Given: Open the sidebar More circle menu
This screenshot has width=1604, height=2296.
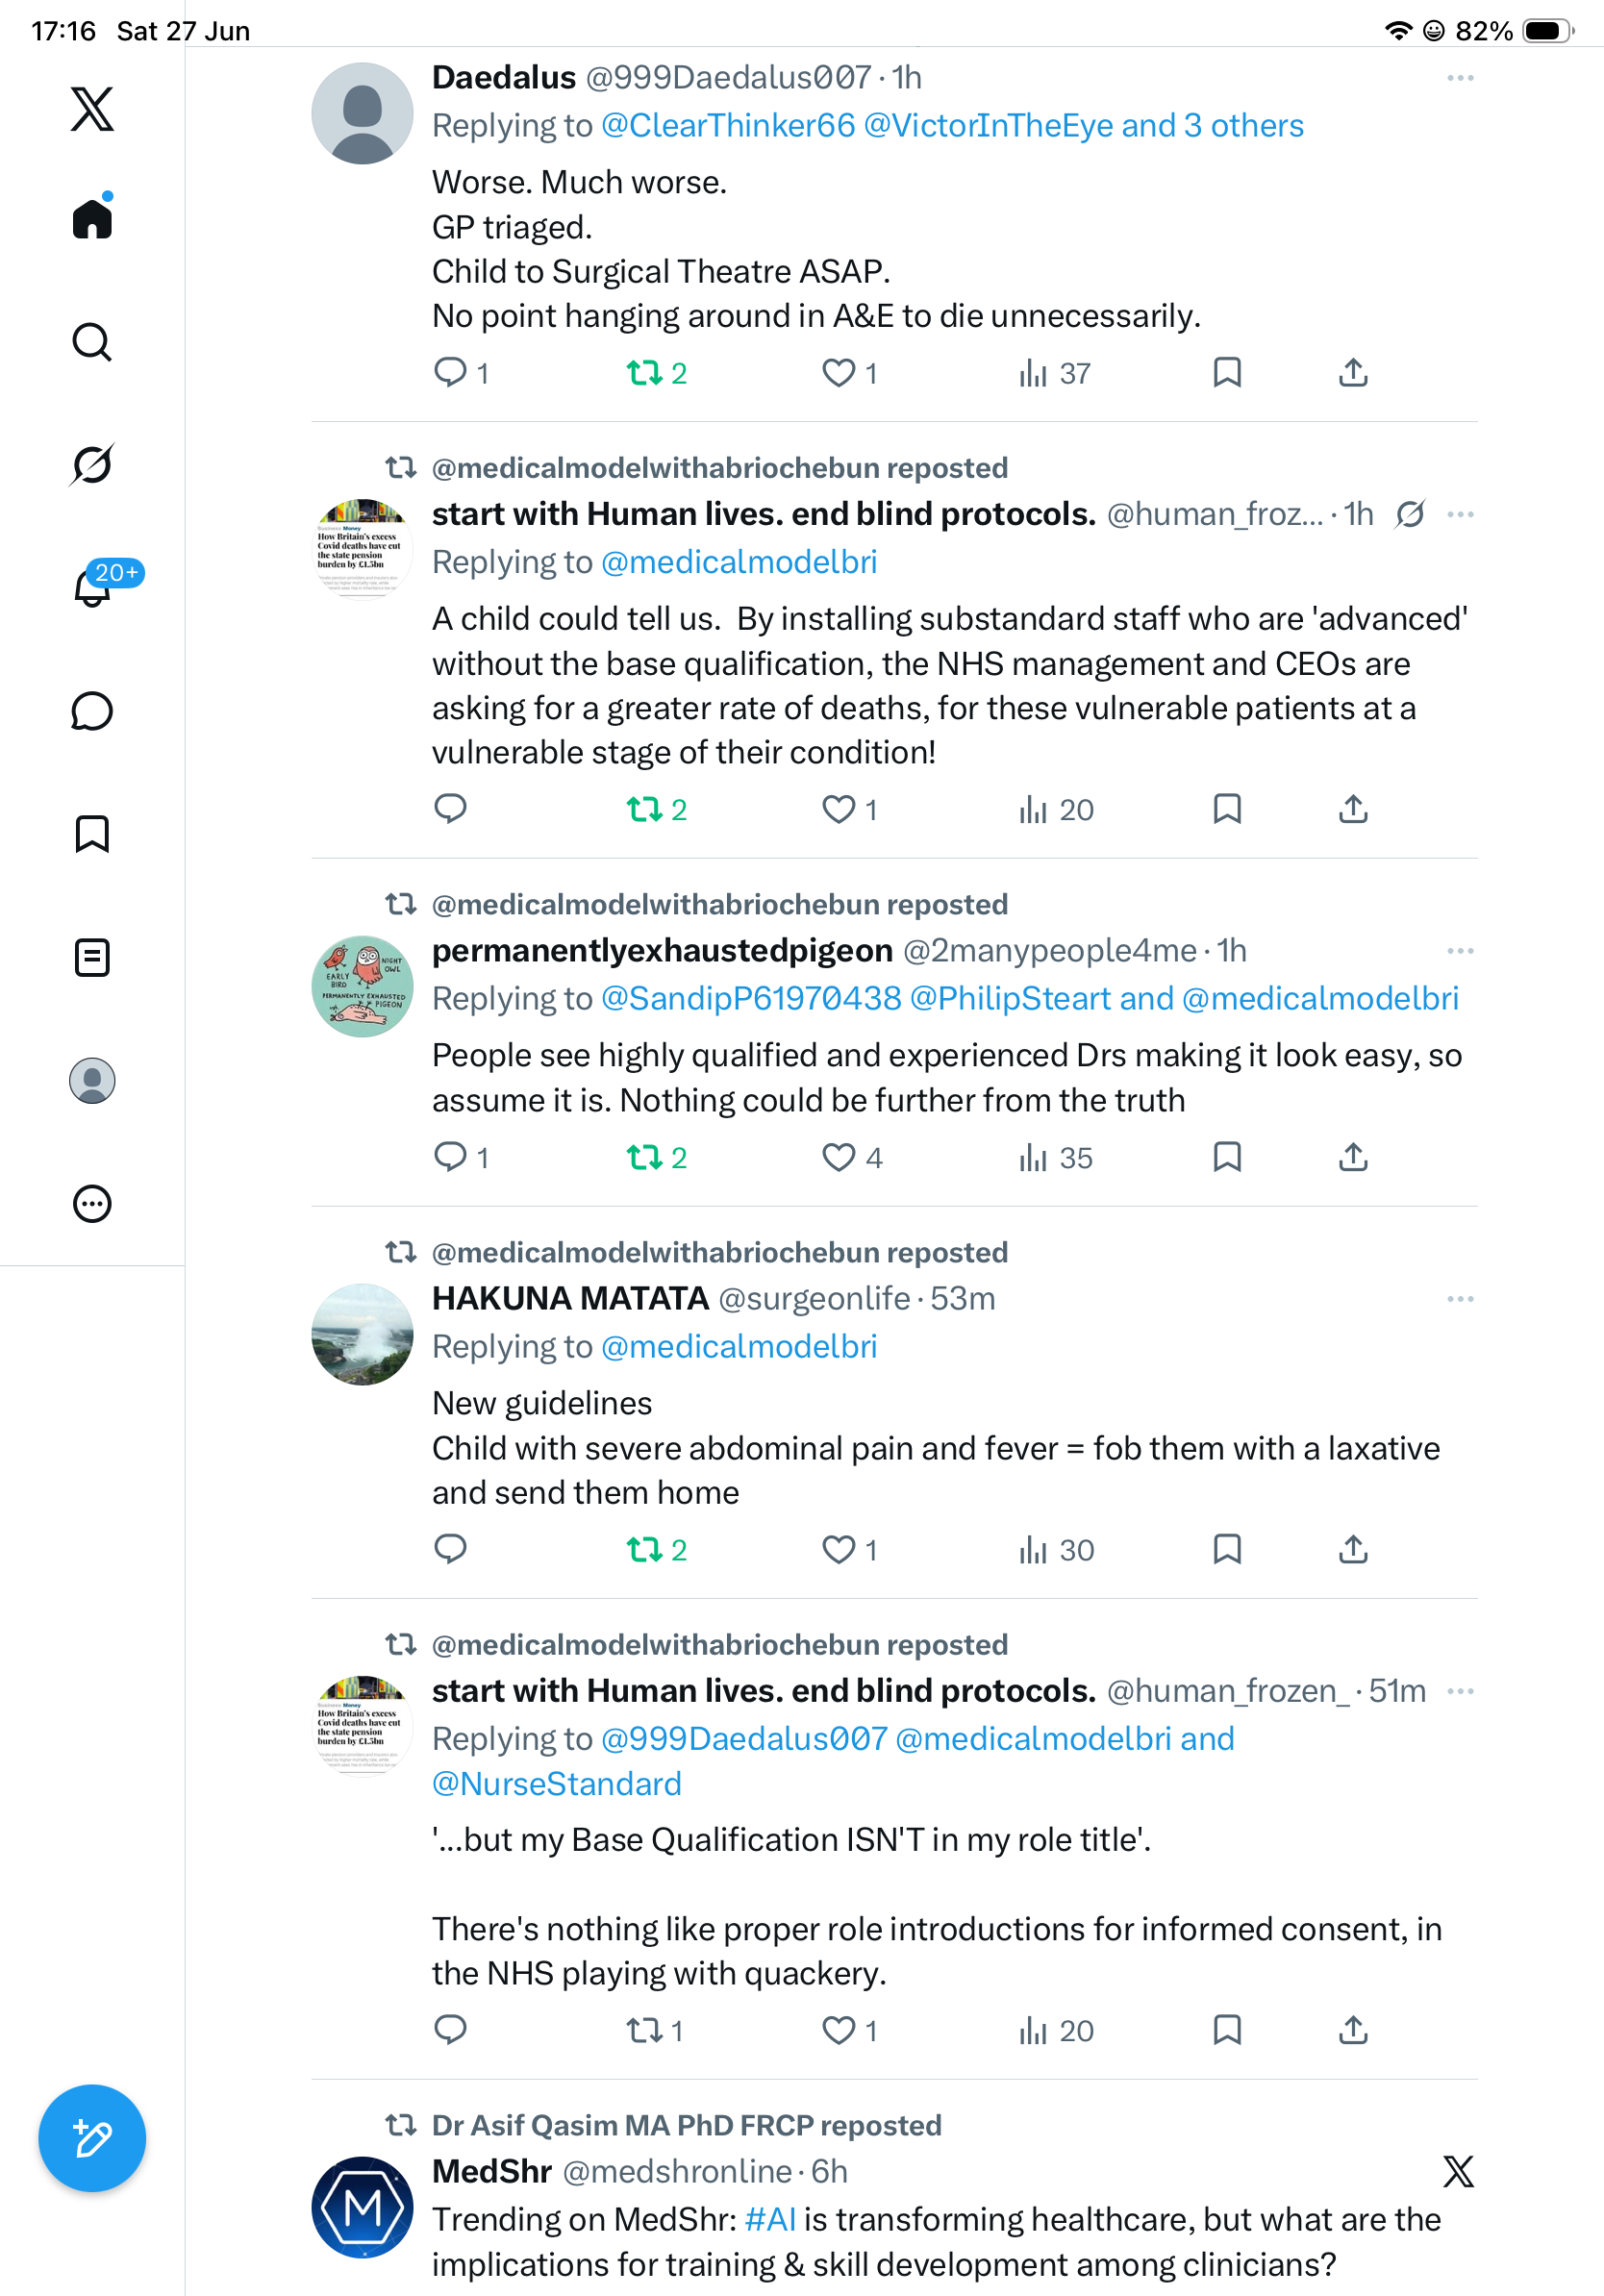Looking at the screenshot, I should [x=92, y=1203].
